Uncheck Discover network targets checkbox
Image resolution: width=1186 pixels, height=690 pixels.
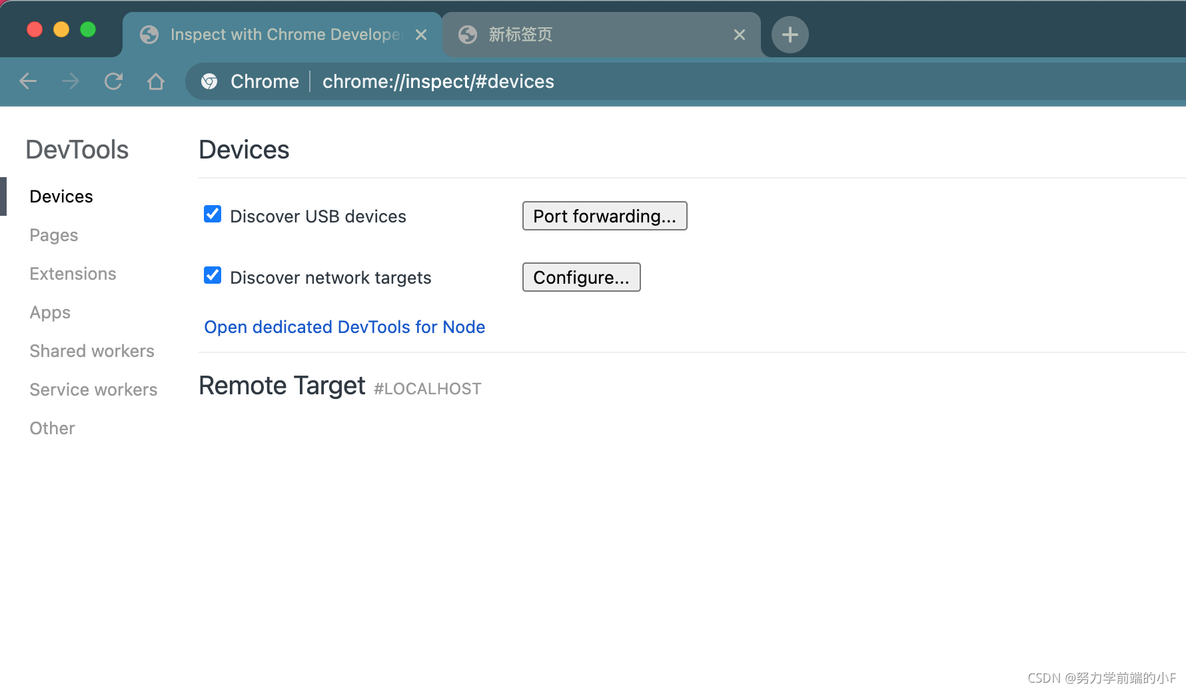point(213,275)
